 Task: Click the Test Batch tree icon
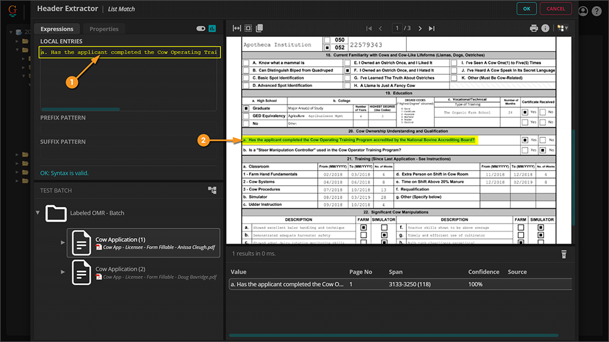212,190
